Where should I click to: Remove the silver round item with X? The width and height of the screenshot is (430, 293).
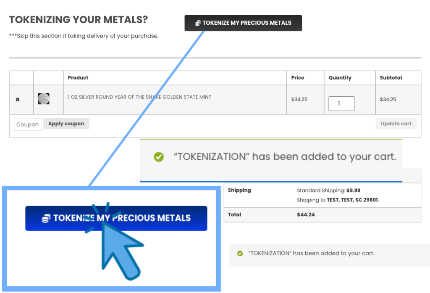(18, 99)
